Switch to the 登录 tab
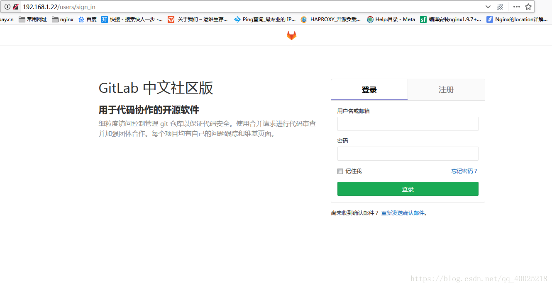This screenshot has width=552, height=287. (x=369, y=90)
